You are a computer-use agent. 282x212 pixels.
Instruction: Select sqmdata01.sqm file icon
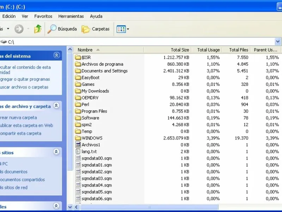[x=78, y=165]
